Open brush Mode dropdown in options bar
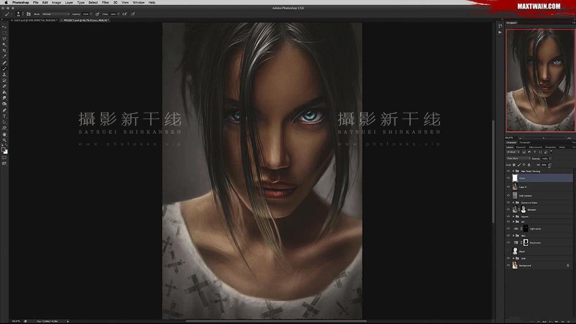Viewport: 576px width, 324px height. 55,14
